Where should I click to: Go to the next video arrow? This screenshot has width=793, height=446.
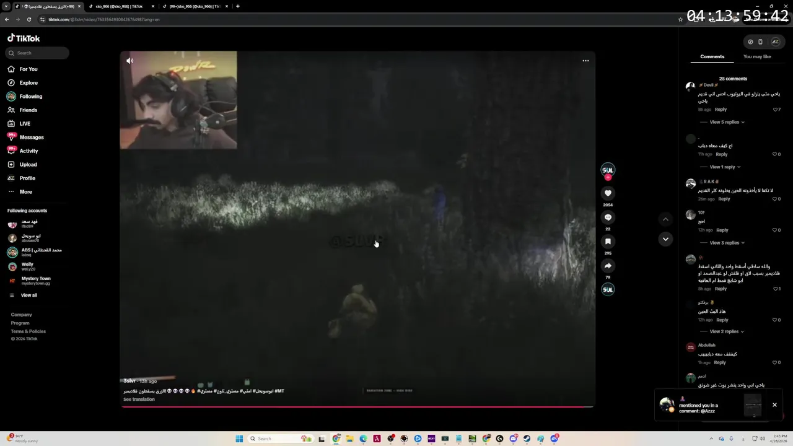(665, 239)
